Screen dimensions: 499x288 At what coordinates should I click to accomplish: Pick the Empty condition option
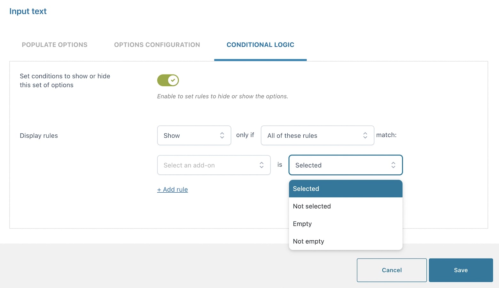pos(346,224)
